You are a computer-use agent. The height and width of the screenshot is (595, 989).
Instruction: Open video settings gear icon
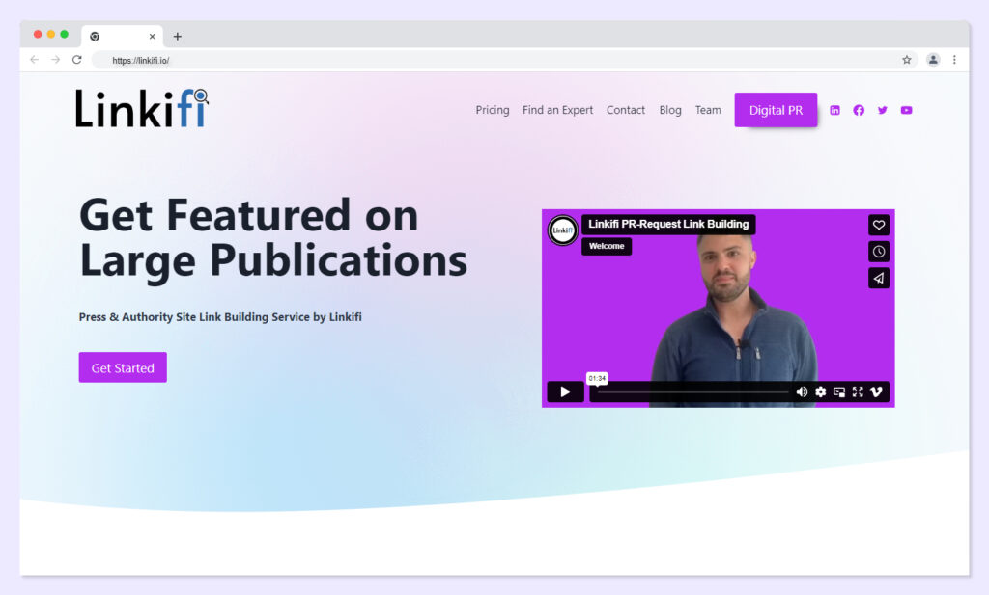point(820,392)
